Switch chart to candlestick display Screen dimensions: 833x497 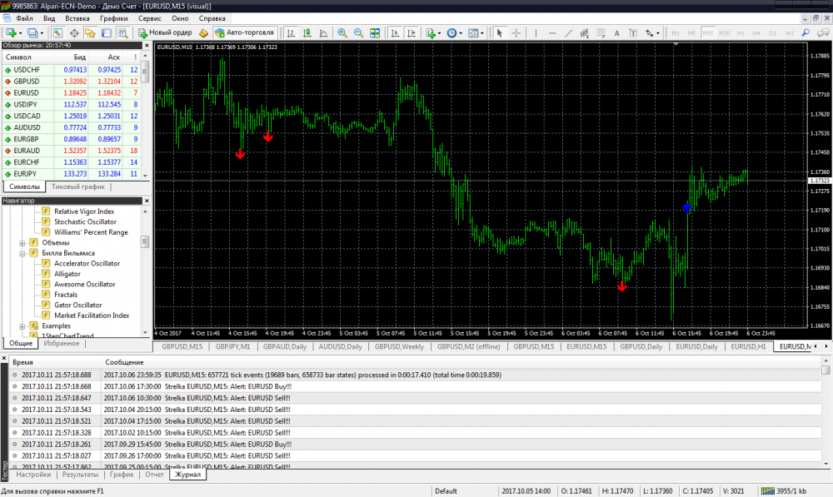307,33
